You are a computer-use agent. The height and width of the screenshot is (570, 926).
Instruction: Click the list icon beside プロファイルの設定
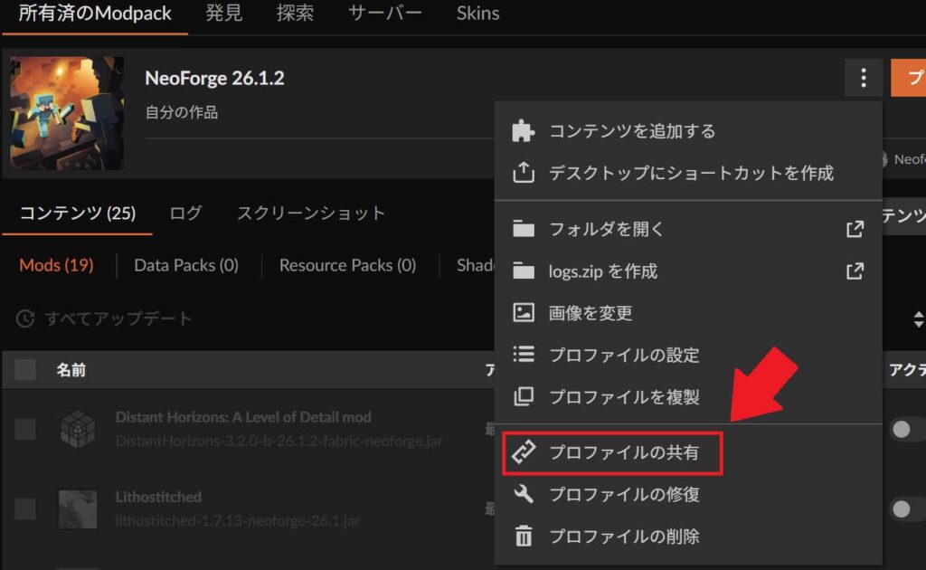[524, 355]
